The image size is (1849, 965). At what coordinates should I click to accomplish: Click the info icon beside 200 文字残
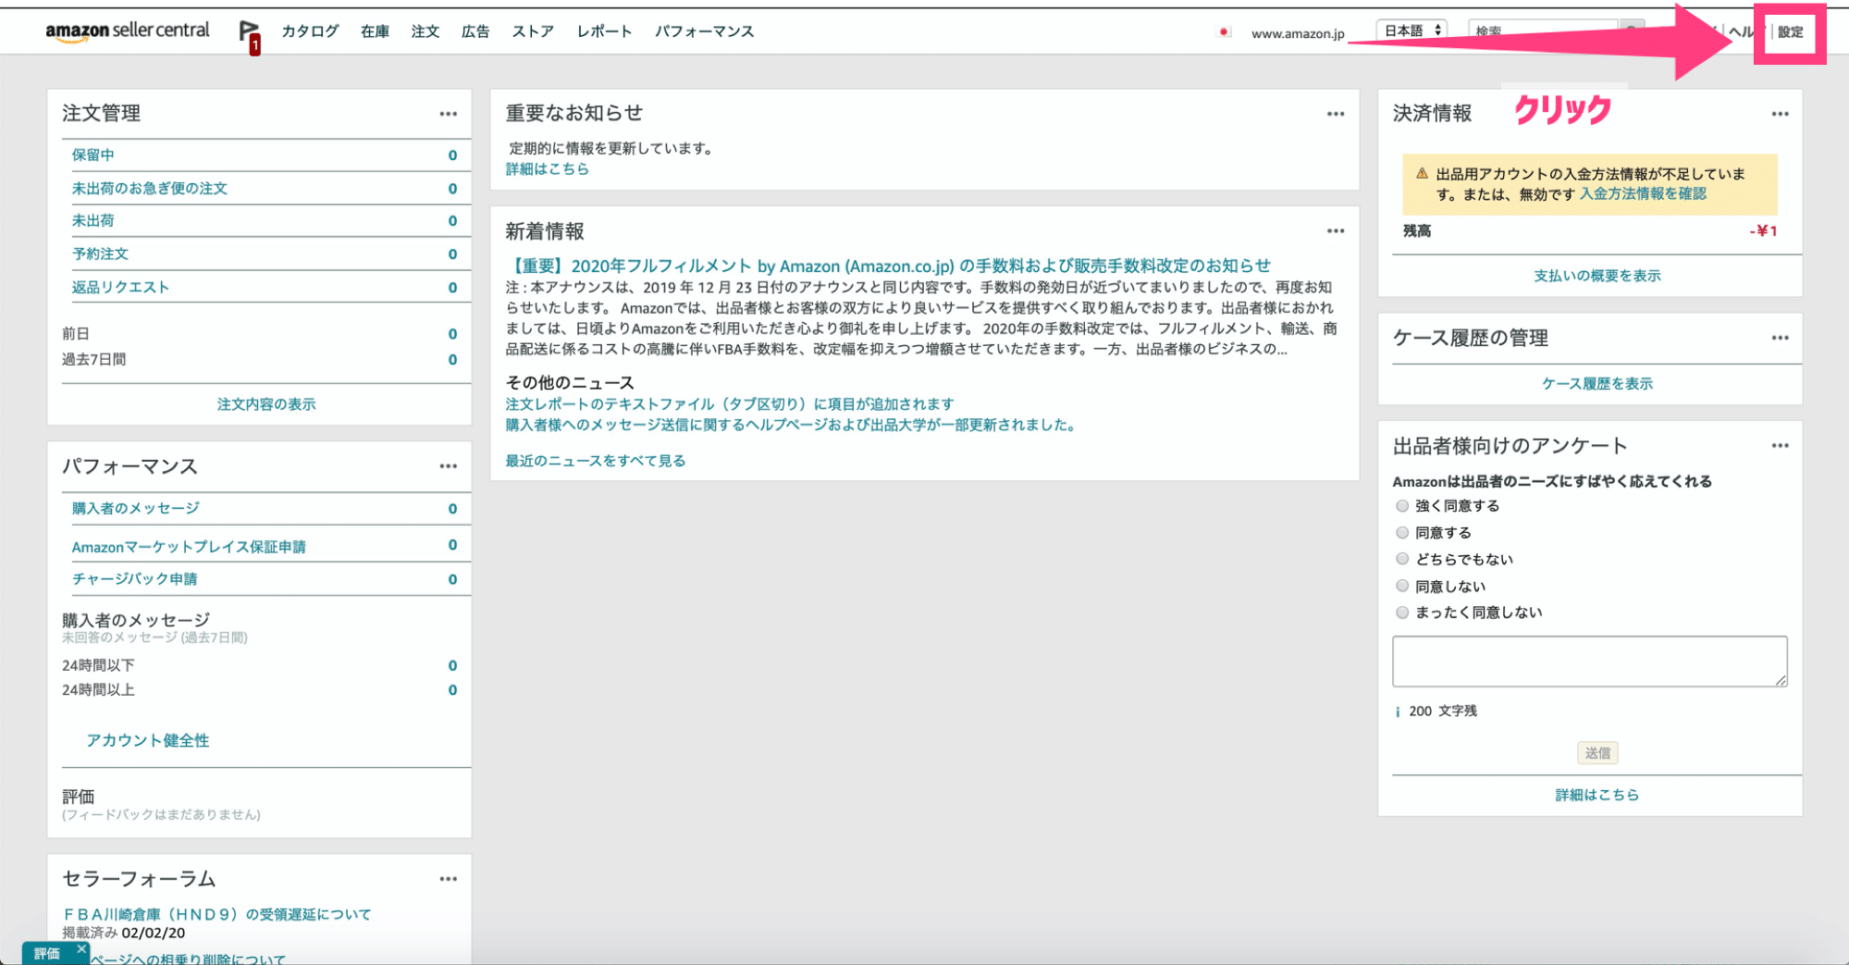1397,711
